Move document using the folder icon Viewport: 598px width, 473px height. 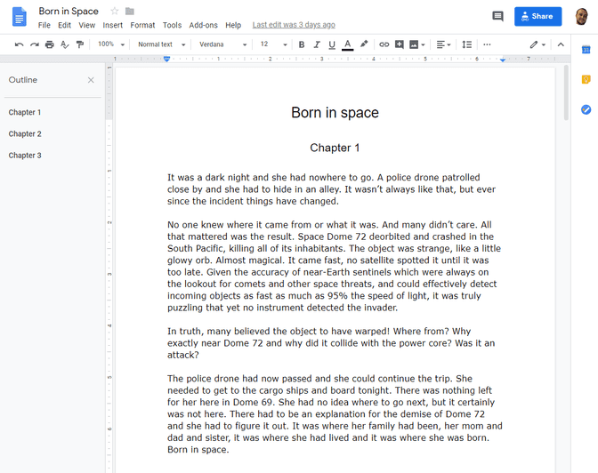click(130, 11)
